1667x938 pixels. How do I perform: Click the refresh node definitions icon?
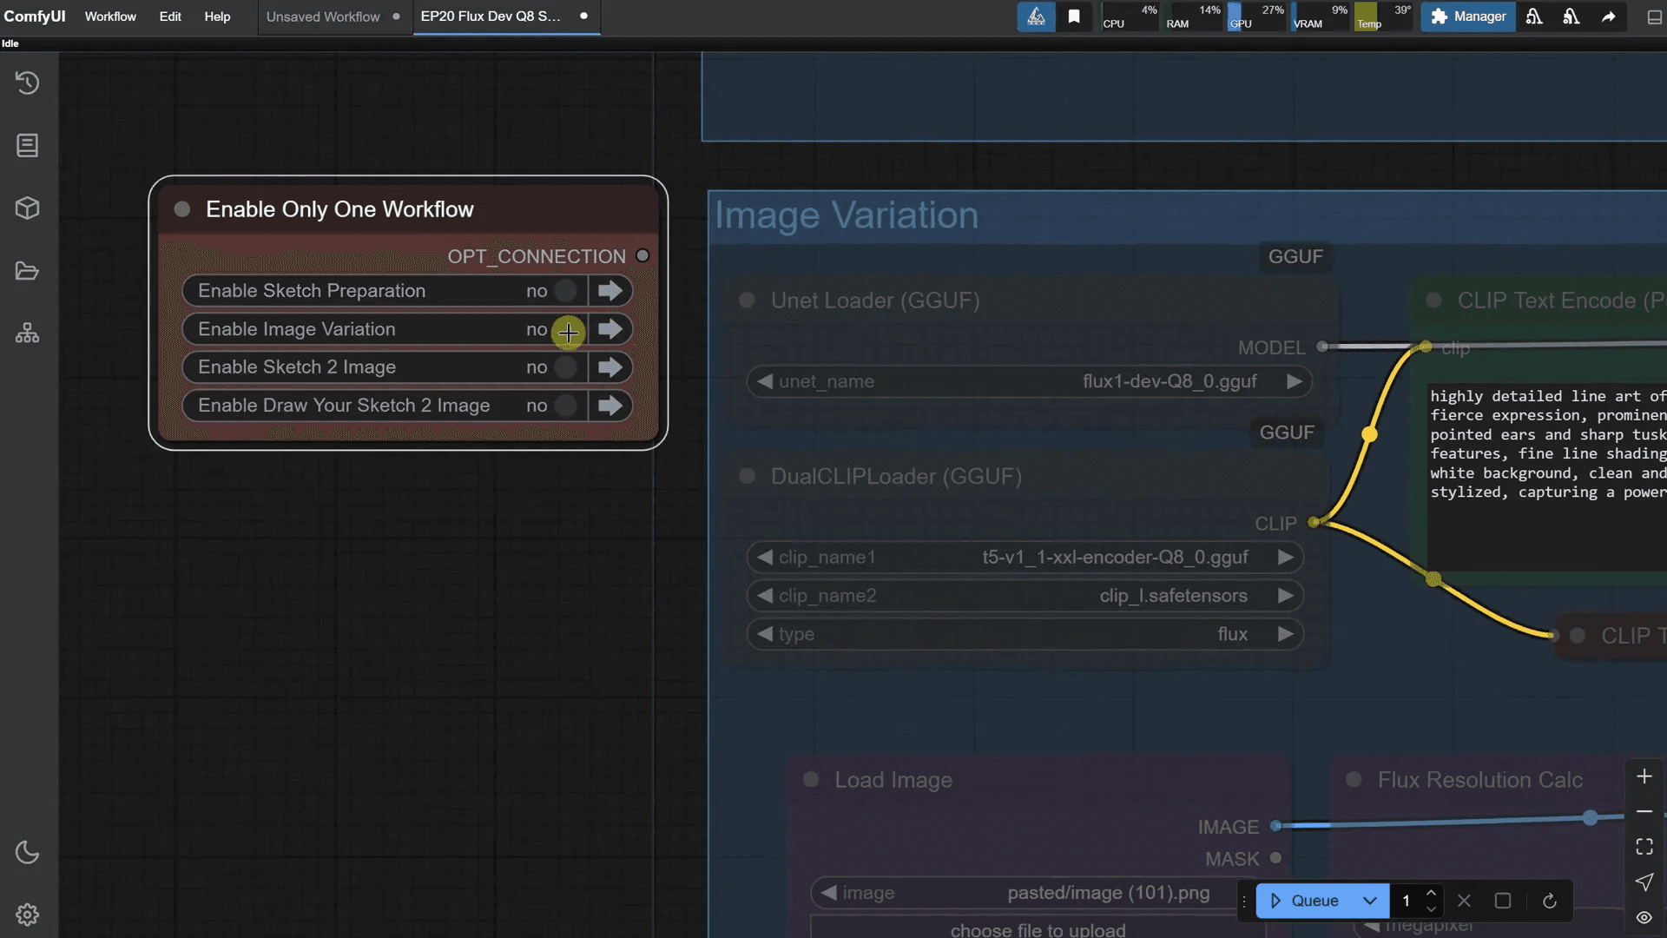[x=1549, y=901]
